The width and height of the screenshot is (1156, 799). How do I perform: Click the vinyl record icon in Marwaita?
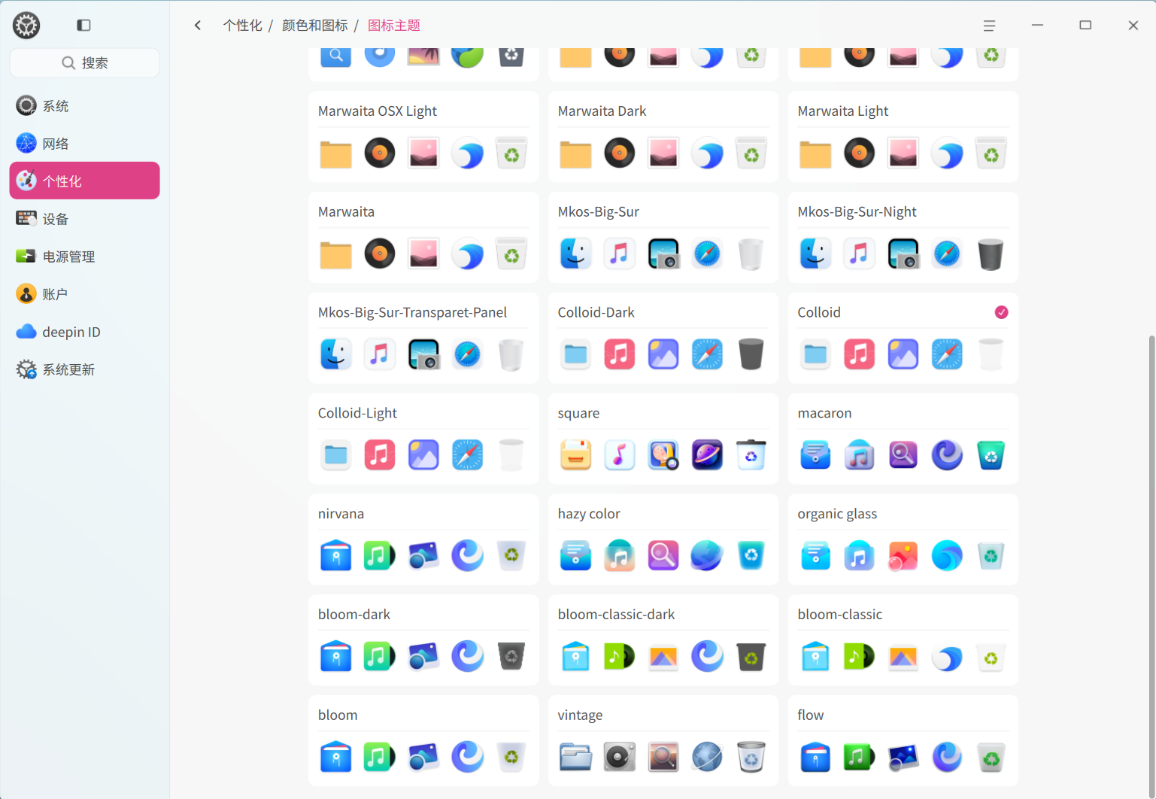tap(380, 254)
